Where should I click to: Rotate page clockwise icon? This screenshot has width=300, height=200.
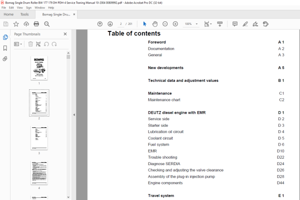click(54, 44)
